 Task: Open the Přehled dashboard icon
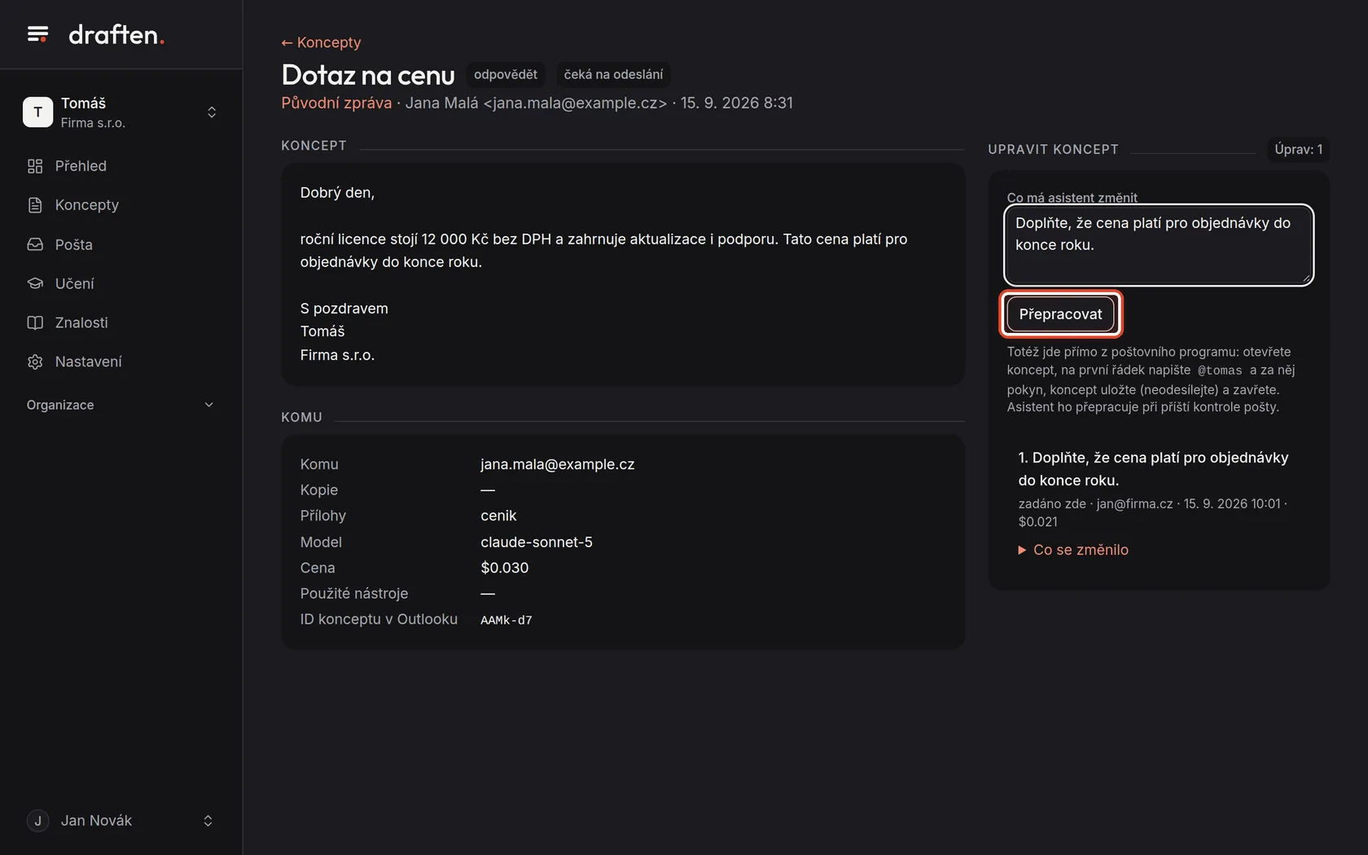[x=35, y=166]
